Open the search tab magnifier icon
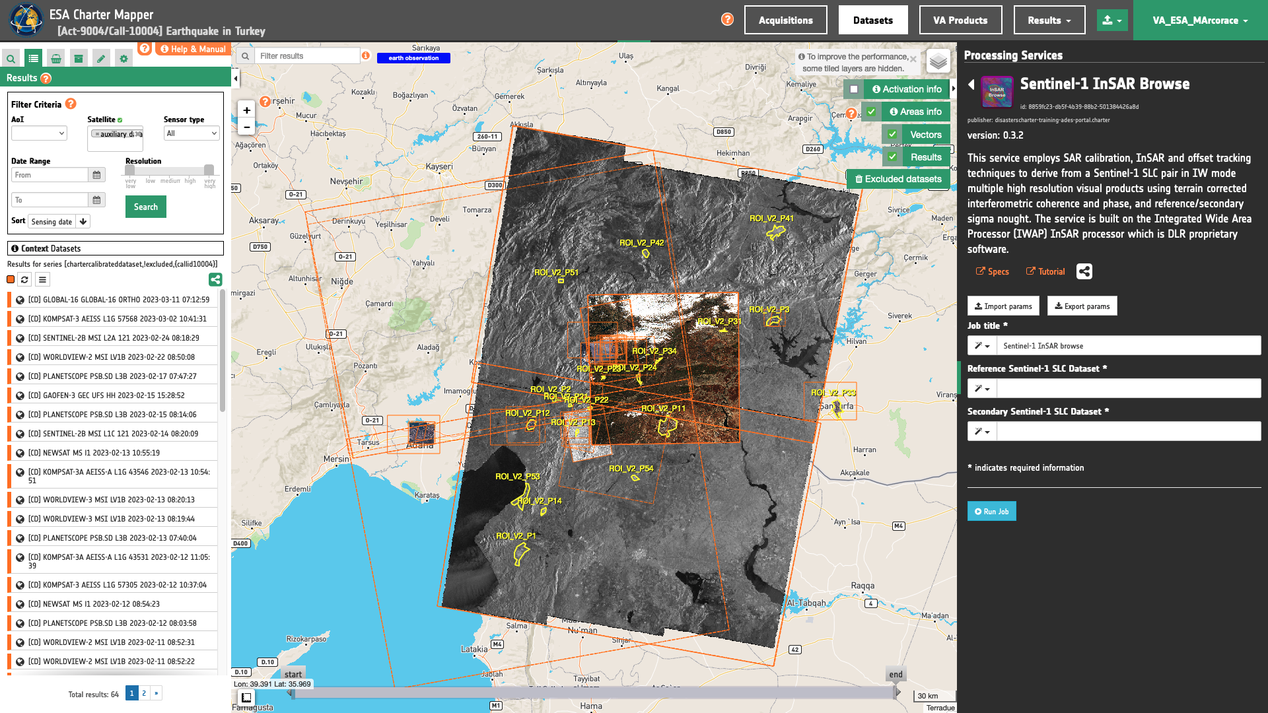1268x713 pixels. 11,59
